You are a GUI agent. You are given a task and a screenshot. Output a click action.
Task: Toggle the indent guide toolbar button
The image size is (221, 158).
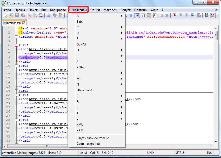[137, 16]
